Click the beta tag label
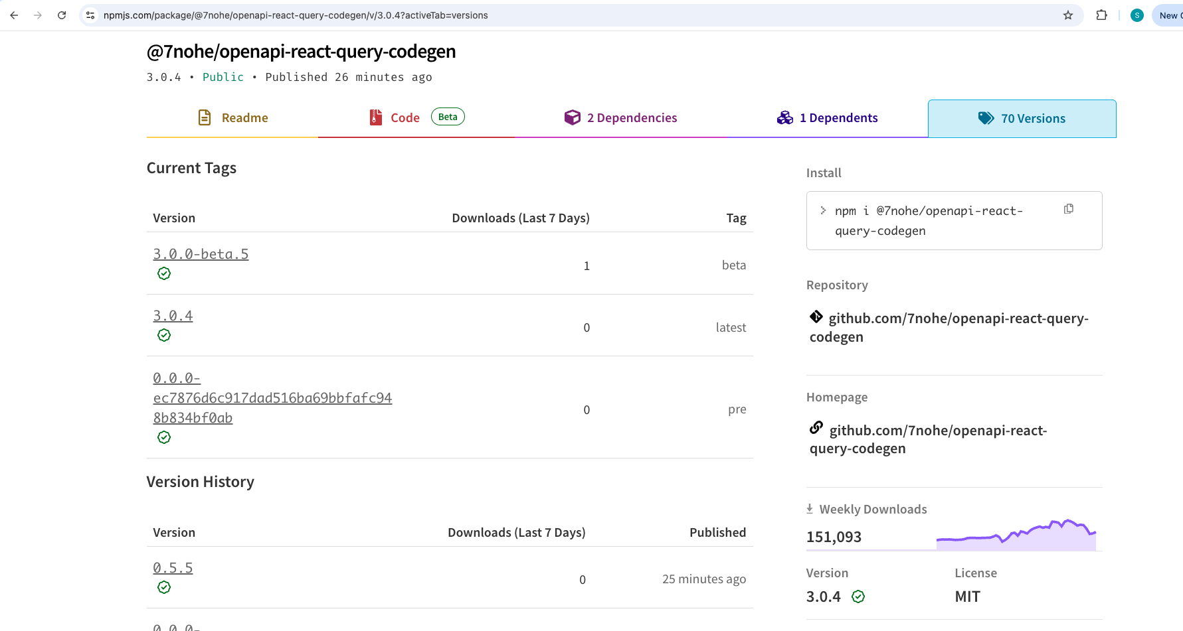 tap(734, 265)
